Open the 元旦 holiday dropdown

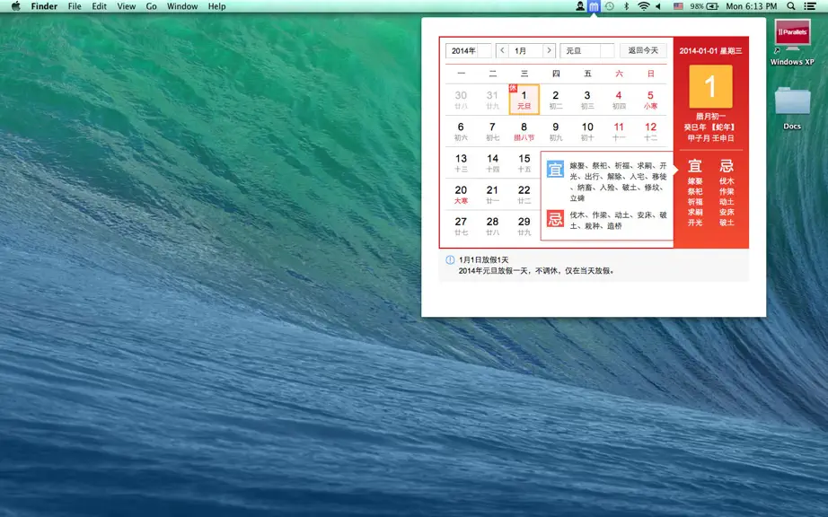pyautogui.click(x=586, y=50)
